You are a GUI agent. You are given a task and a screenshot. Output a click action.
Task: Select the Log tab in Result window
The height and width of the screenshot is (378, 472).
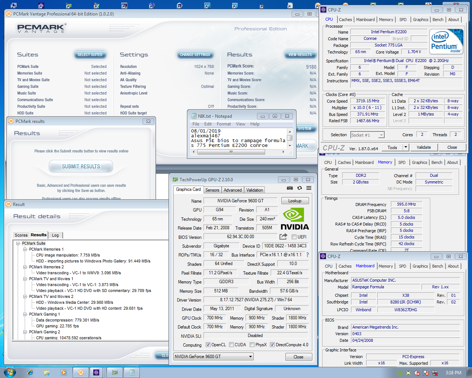tap(55, 235)
